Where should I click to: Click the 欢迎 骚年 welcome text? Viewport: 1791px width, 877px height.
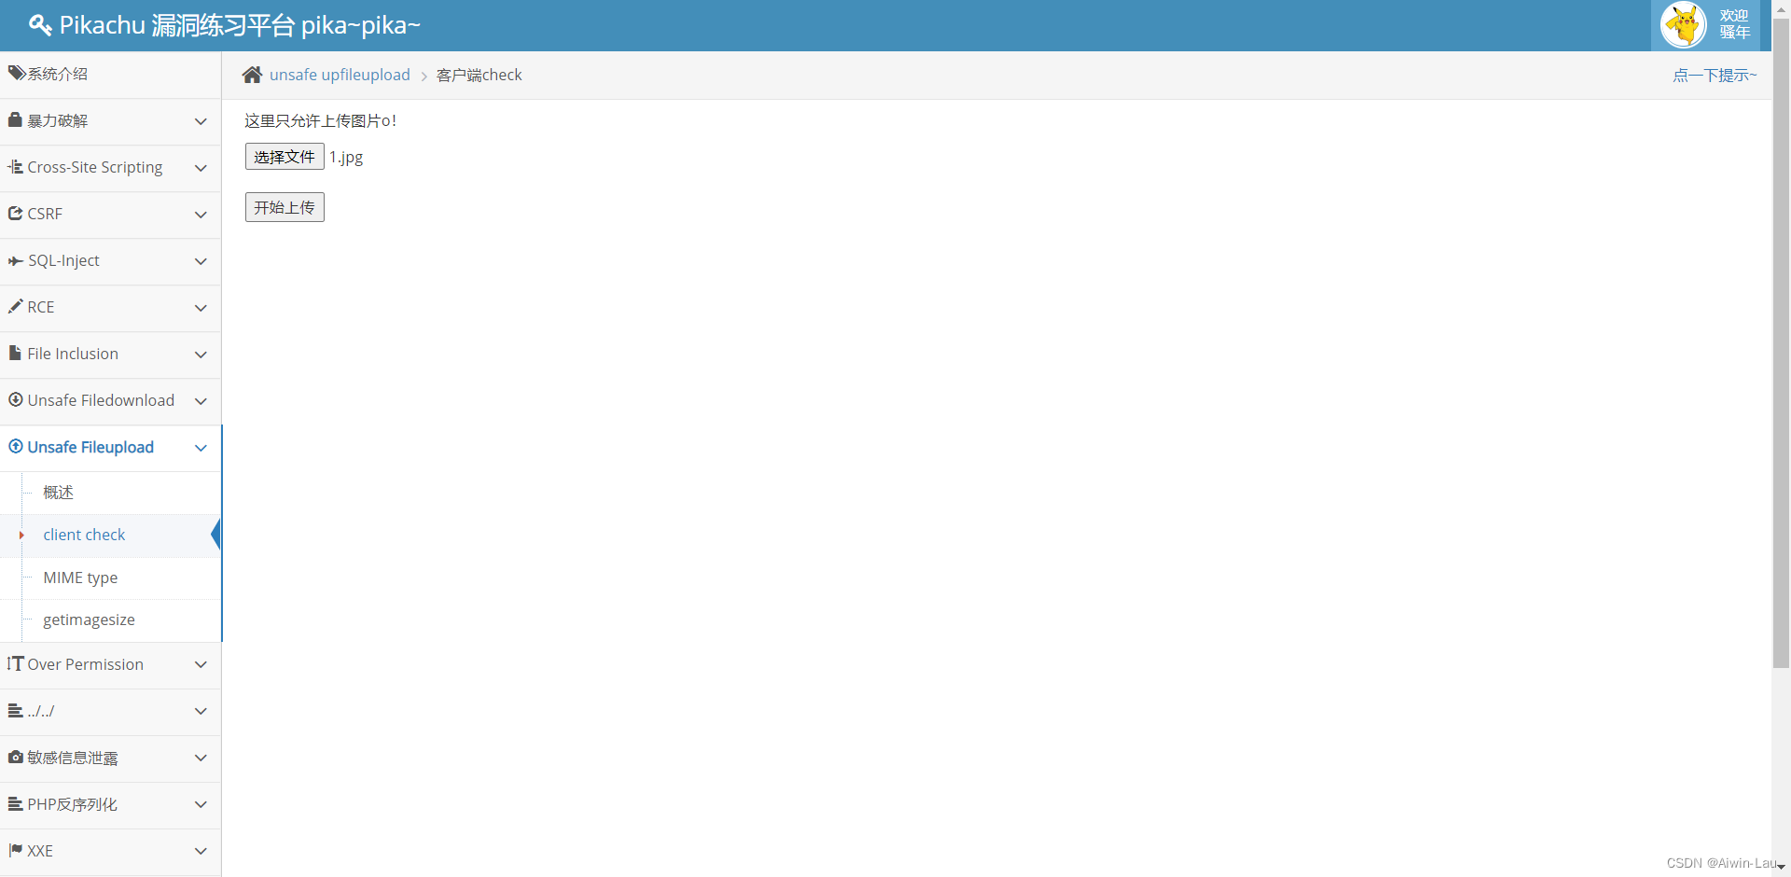(x=1734, y=25)
